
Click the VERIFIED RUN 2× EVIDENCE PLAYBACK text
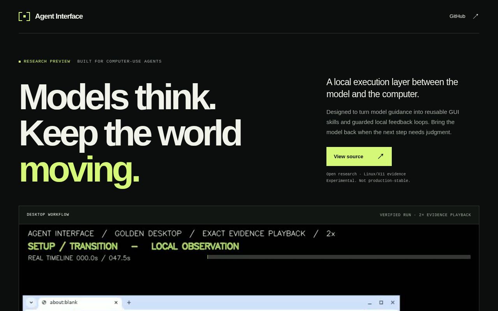pos(425,215)
